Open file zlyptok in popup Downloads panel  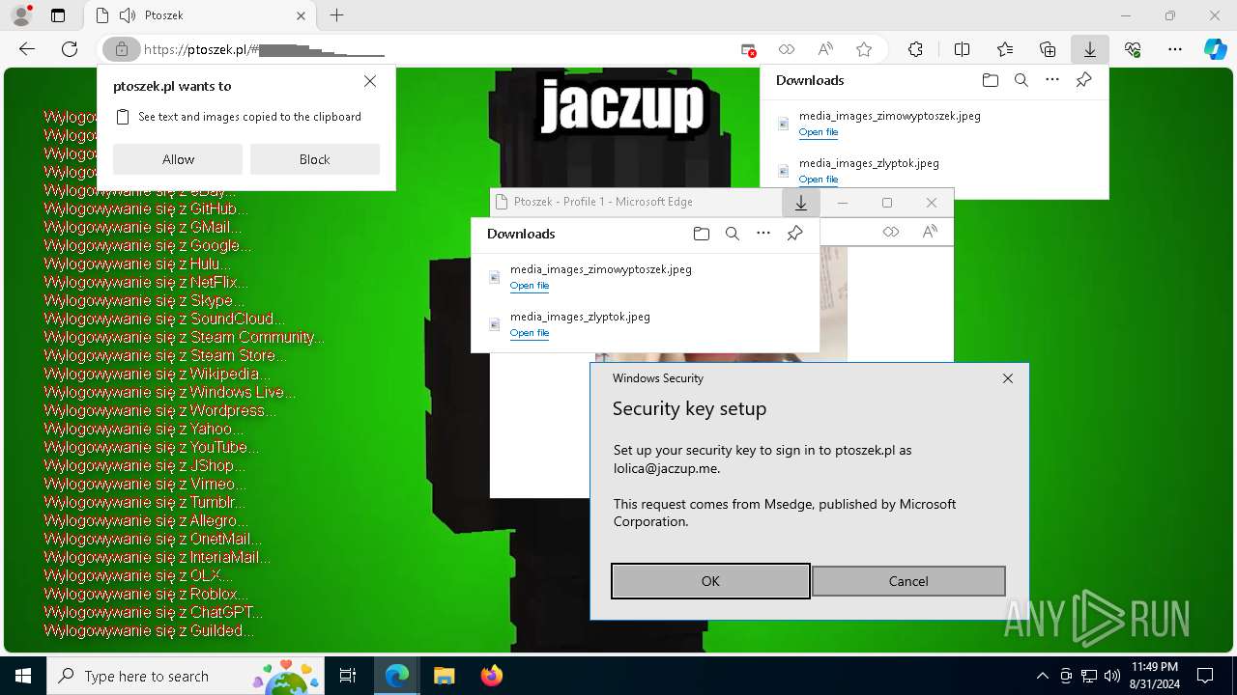pos(530,333)
